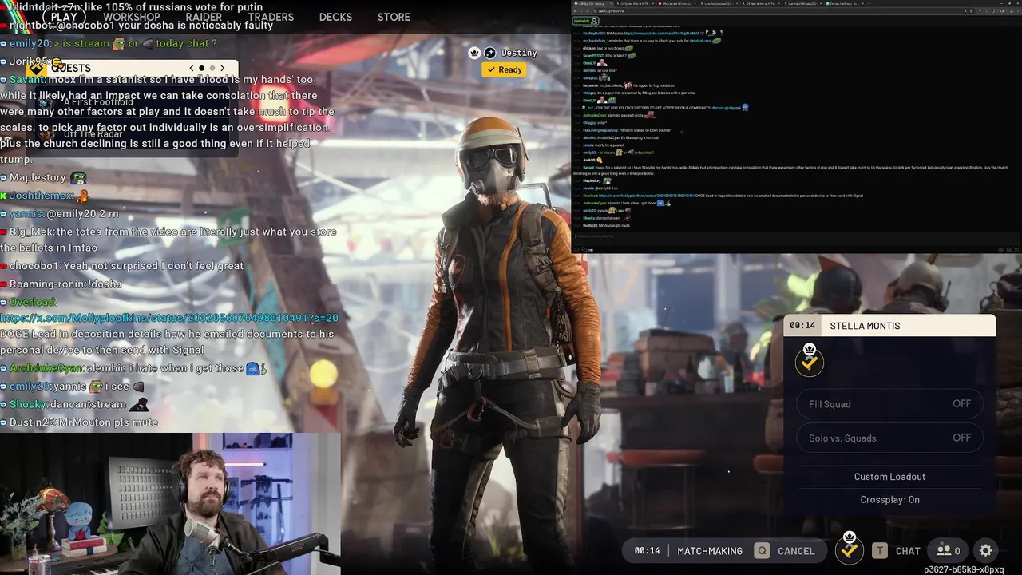
Task: Open Custom Loadout
Action: (x=889, y=477)
